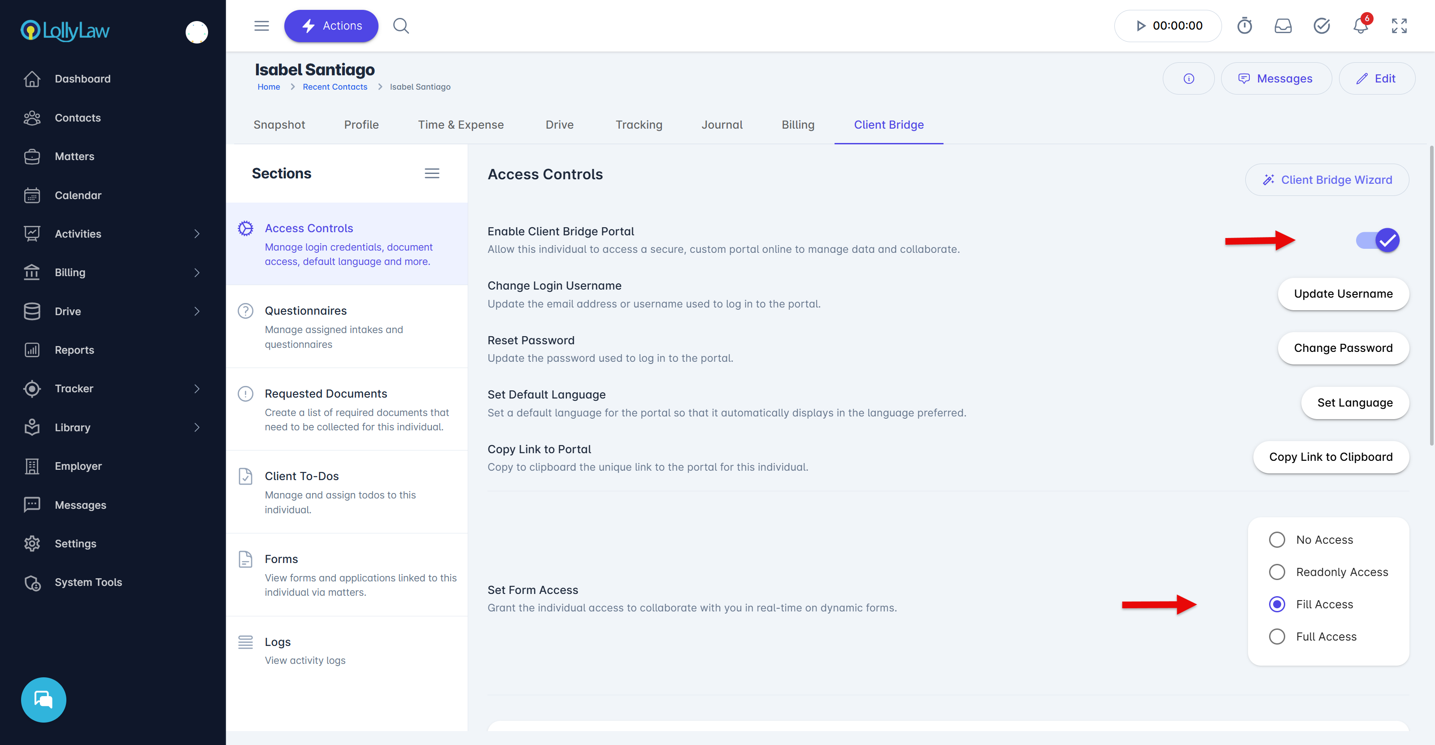Open the notifications bell icon
This screenshot has width=1435, height=745.
[x=1360, y=26]
